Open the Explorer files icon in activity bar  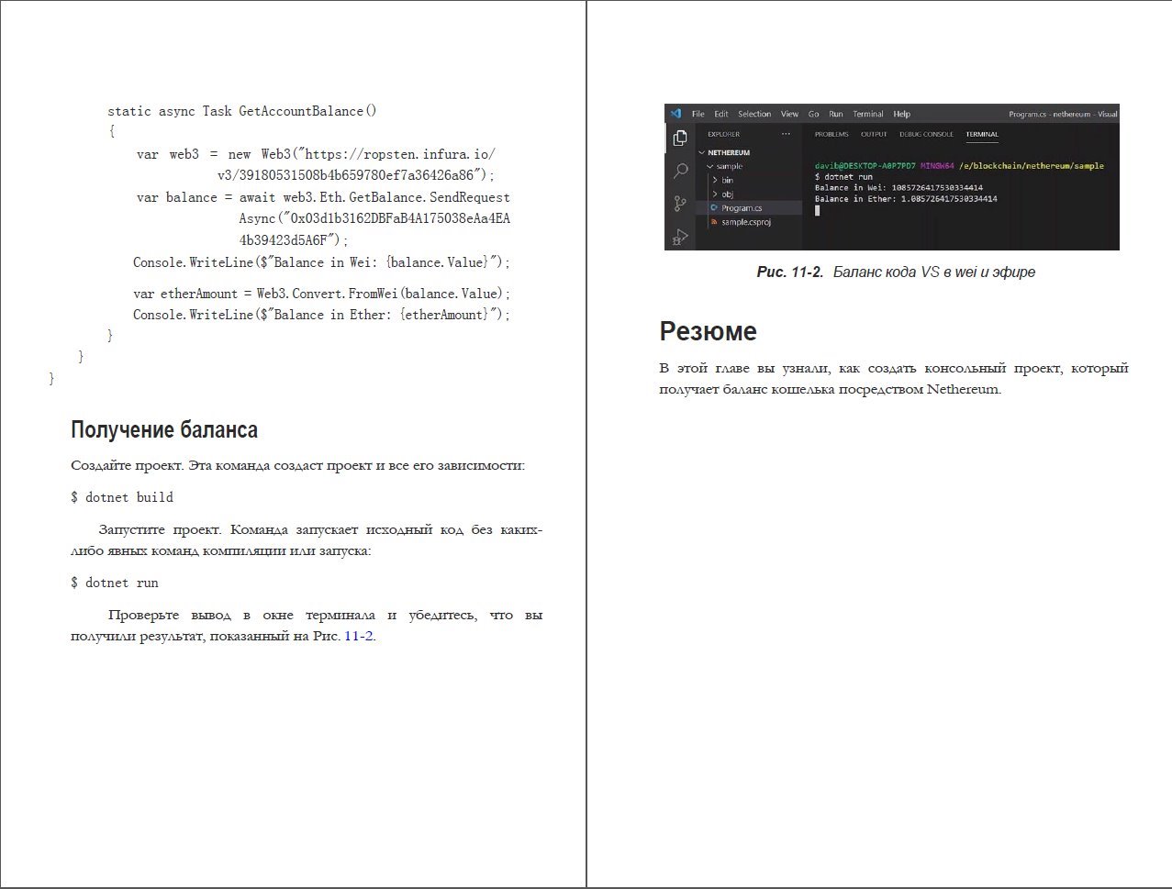(680, 138)
